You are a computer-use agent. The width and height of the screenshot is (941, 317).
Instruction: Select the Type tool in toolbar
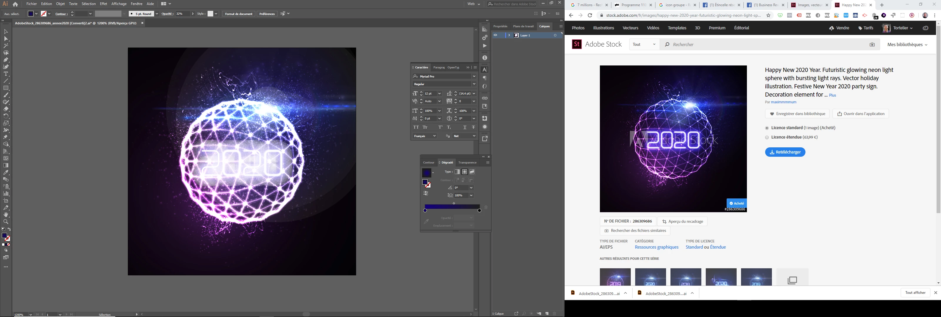tap(6, 74)
